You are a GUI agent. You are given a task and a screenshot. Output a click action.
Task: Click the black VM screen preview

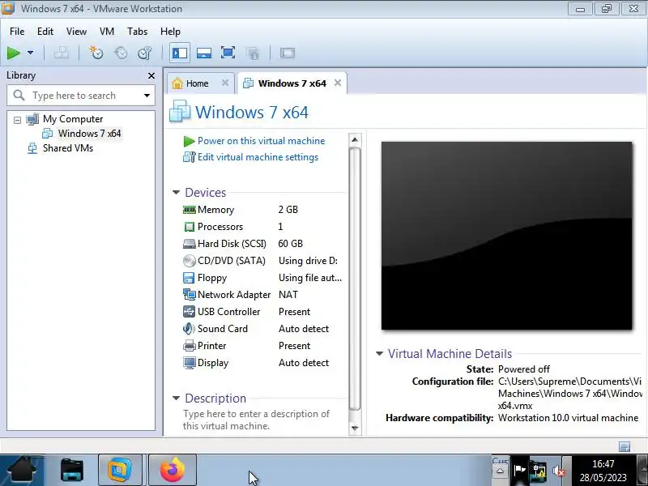pyautogui.click(x=506, y=236)
